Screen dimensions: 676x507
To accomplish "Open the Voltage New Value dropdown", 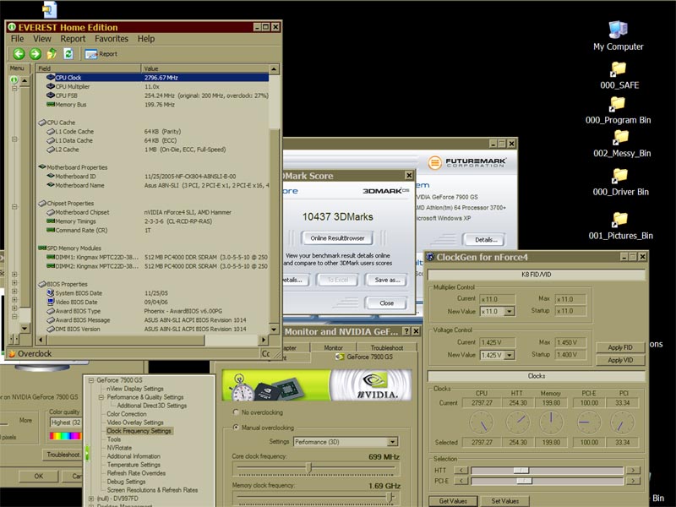I will coord(509,355).
